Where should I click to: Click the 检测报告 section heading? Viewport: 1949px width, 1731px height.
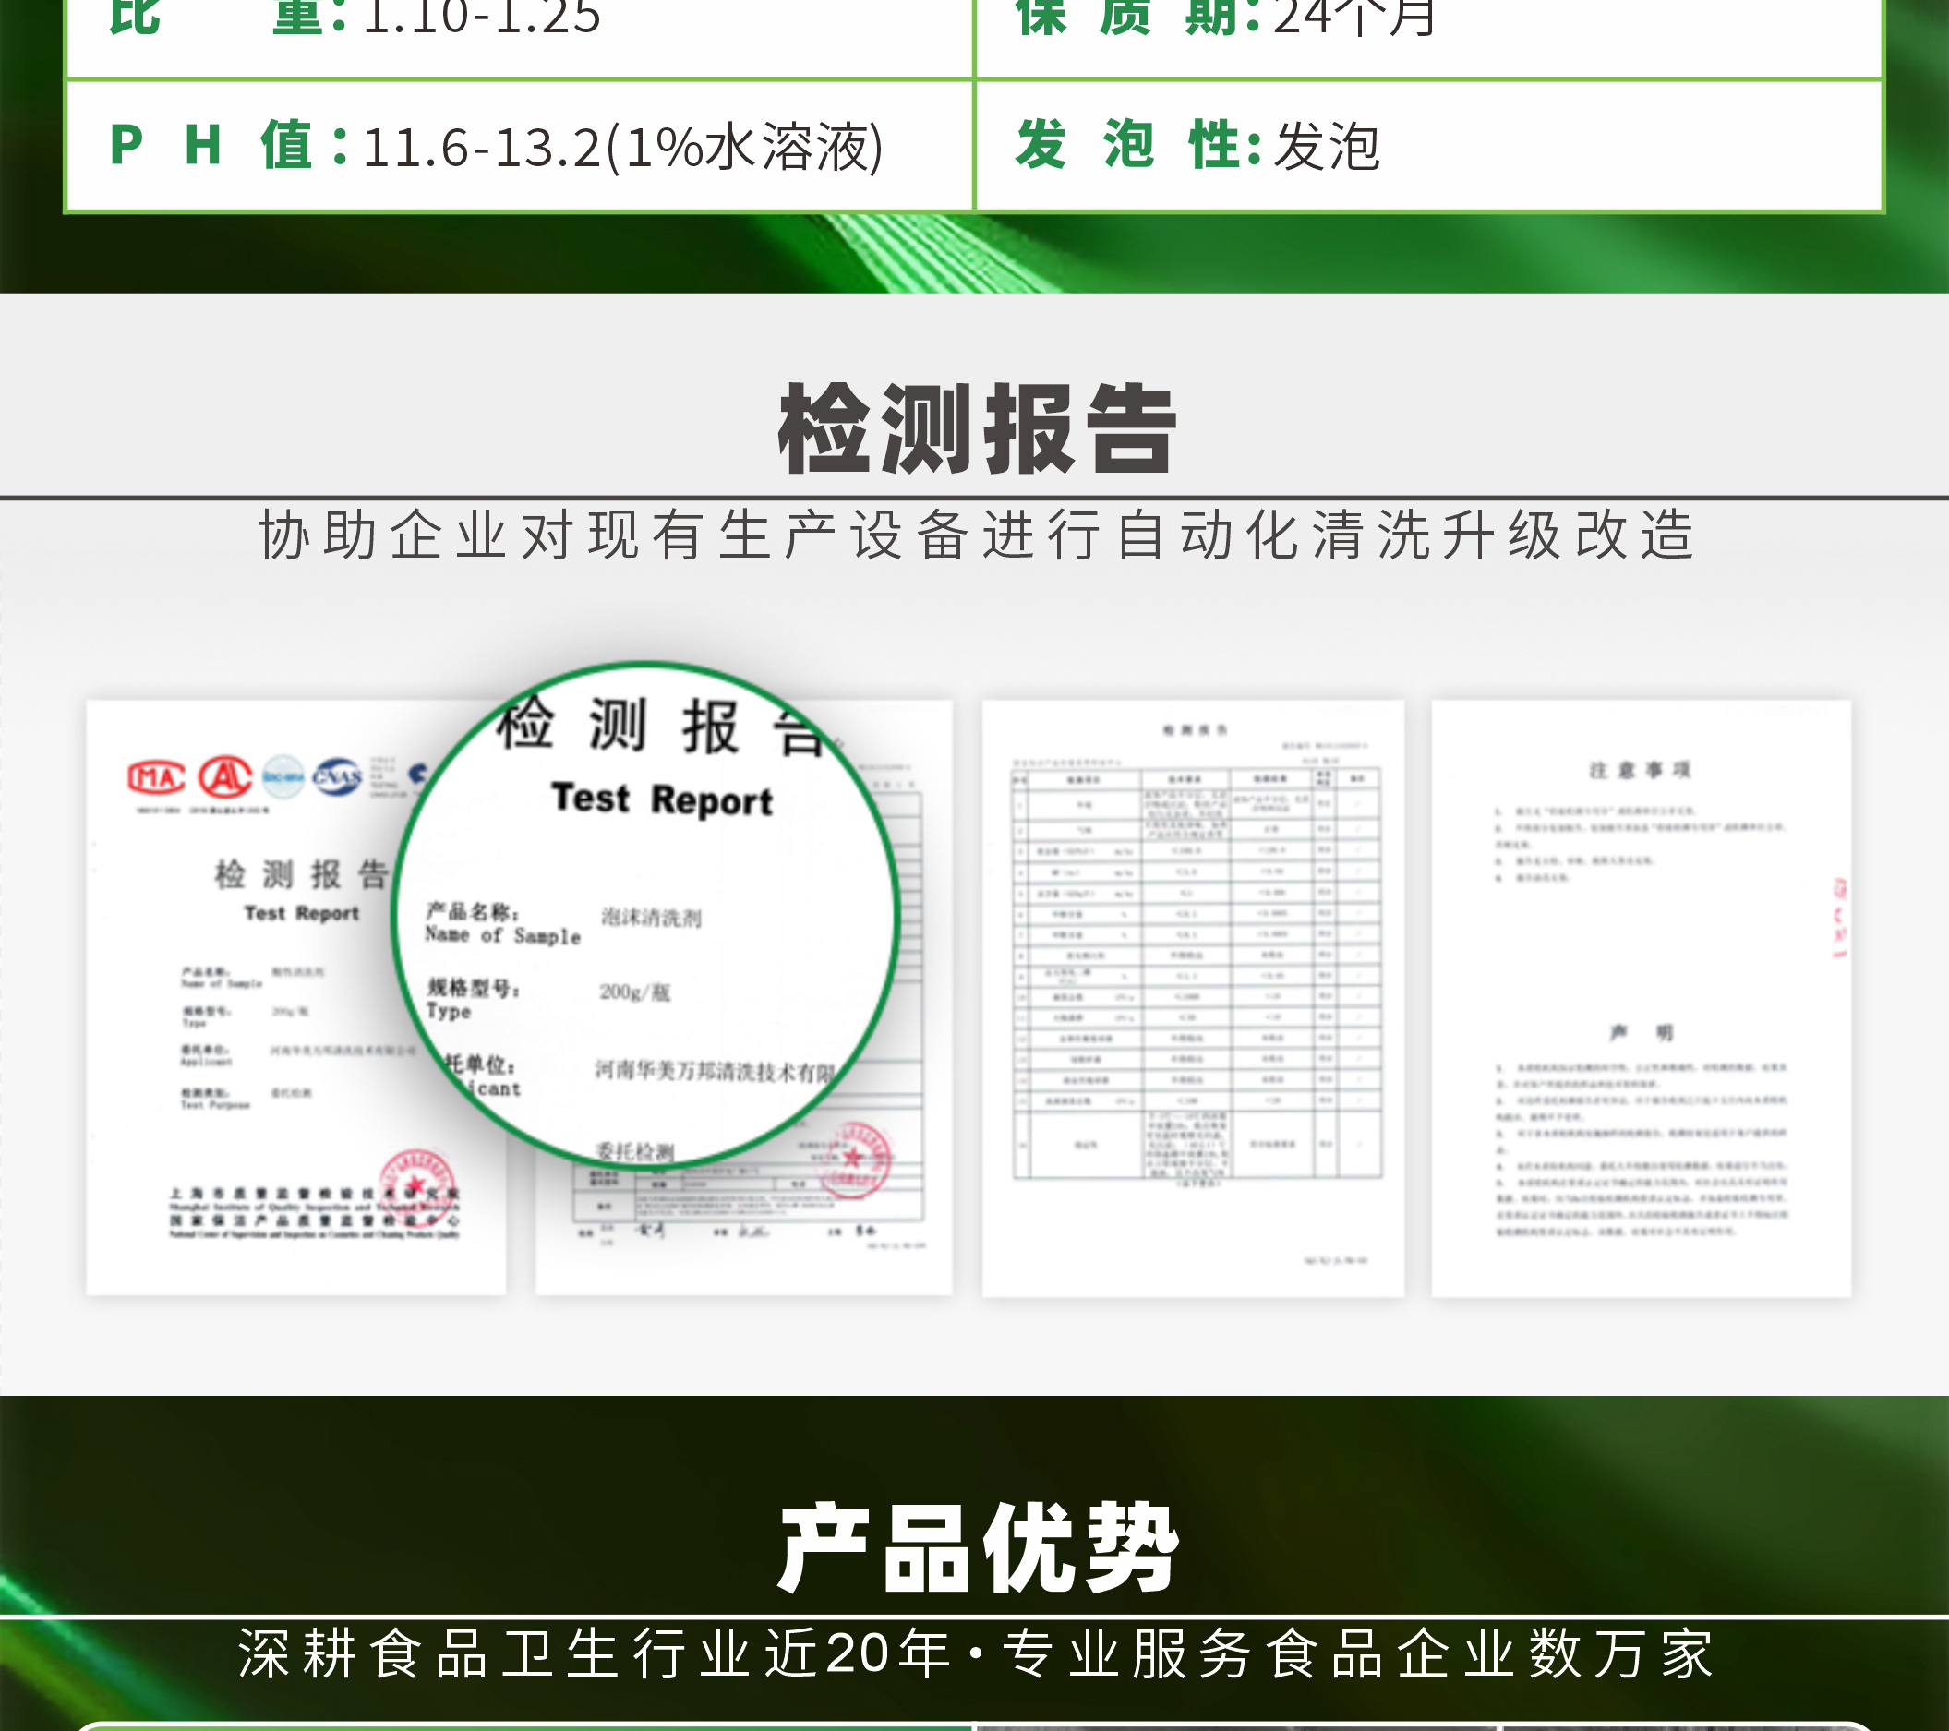pos(977,430)
